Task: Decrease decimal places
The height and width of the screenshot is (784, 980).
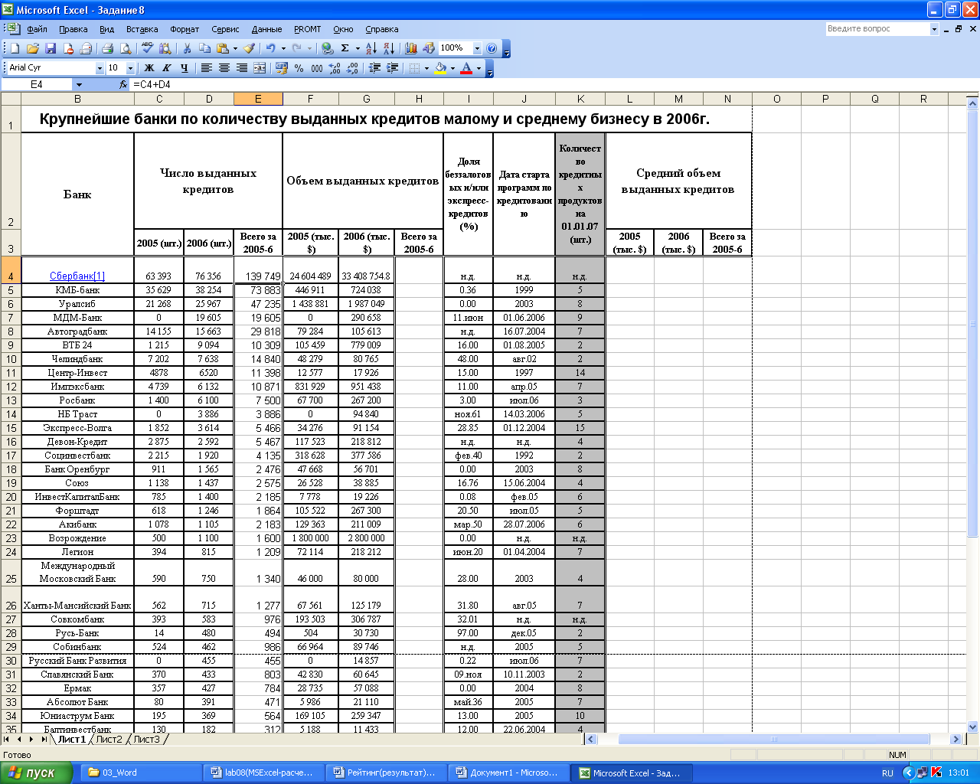Action: (352, 68)
